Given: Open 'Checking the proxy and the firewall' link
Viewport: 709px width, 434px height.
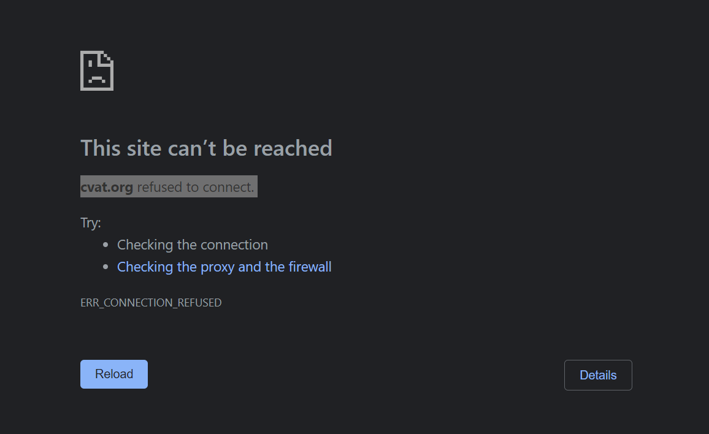Looking at the screenshot, I should [224, 267].
